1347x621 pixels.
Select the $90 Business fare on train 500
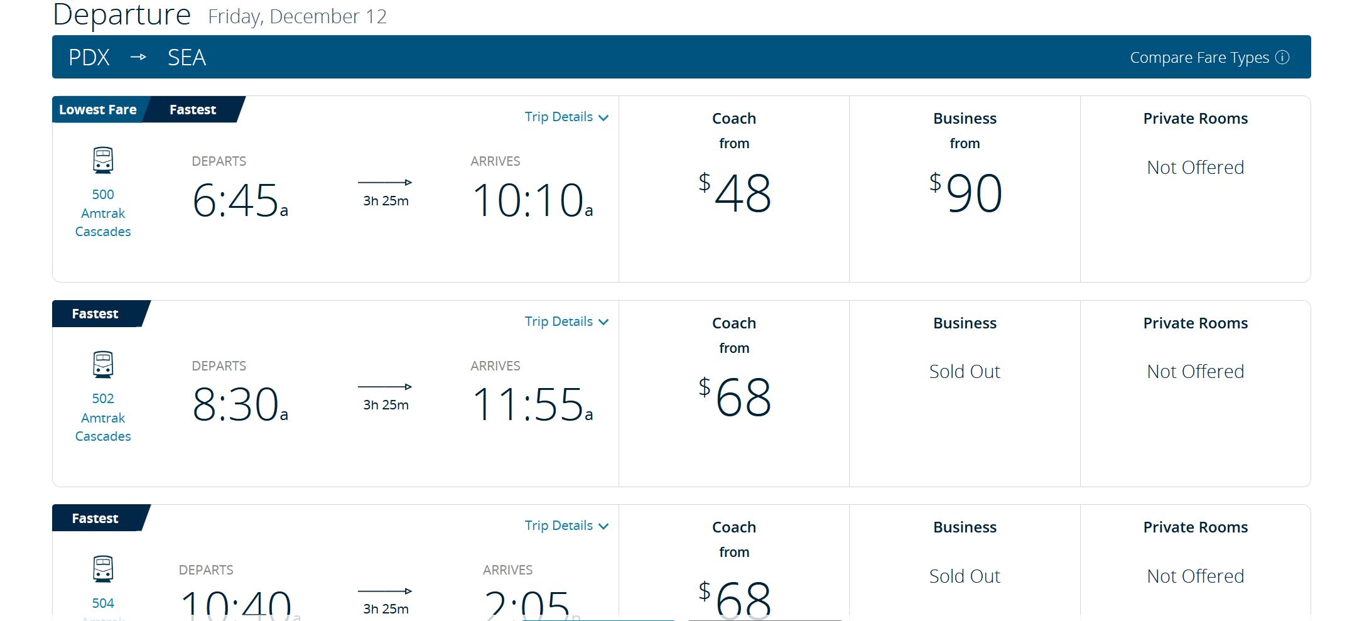[965, 193]
